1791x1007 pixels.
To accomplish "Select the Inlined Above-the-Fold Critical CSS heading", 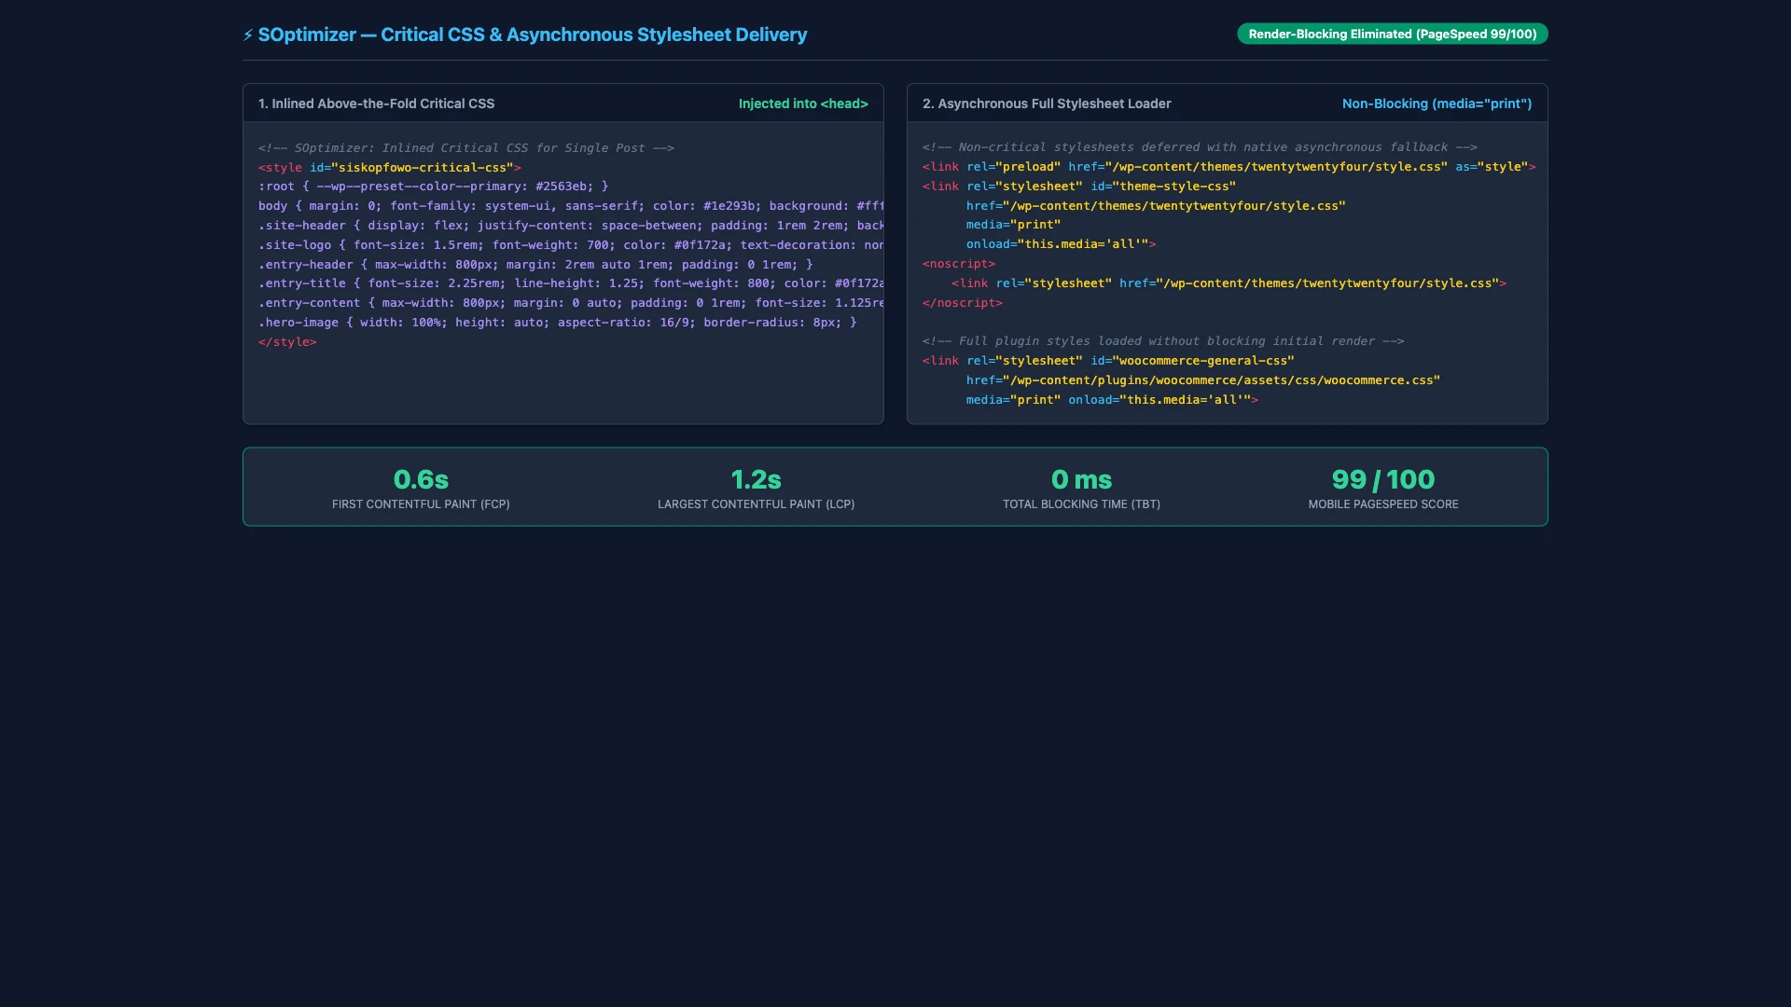I will 377,103.
